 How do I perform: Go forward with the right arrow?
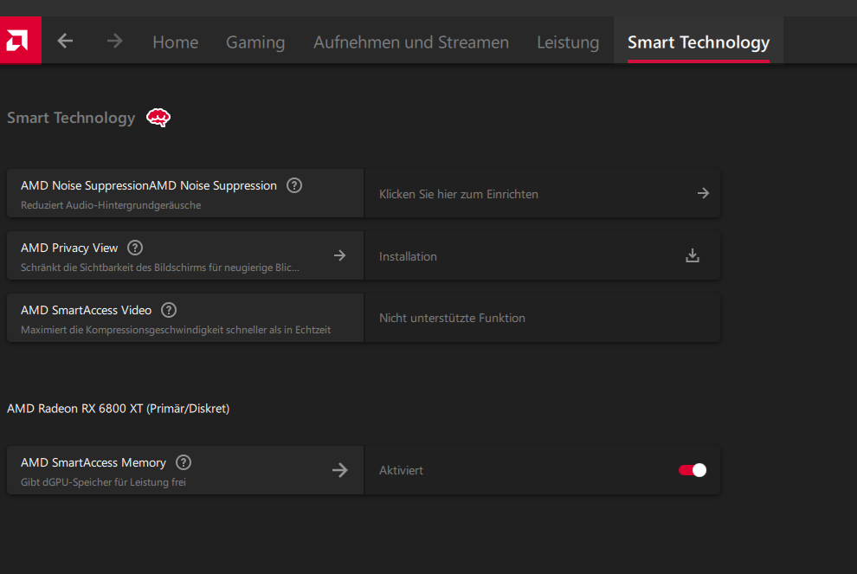coord(115,41)
